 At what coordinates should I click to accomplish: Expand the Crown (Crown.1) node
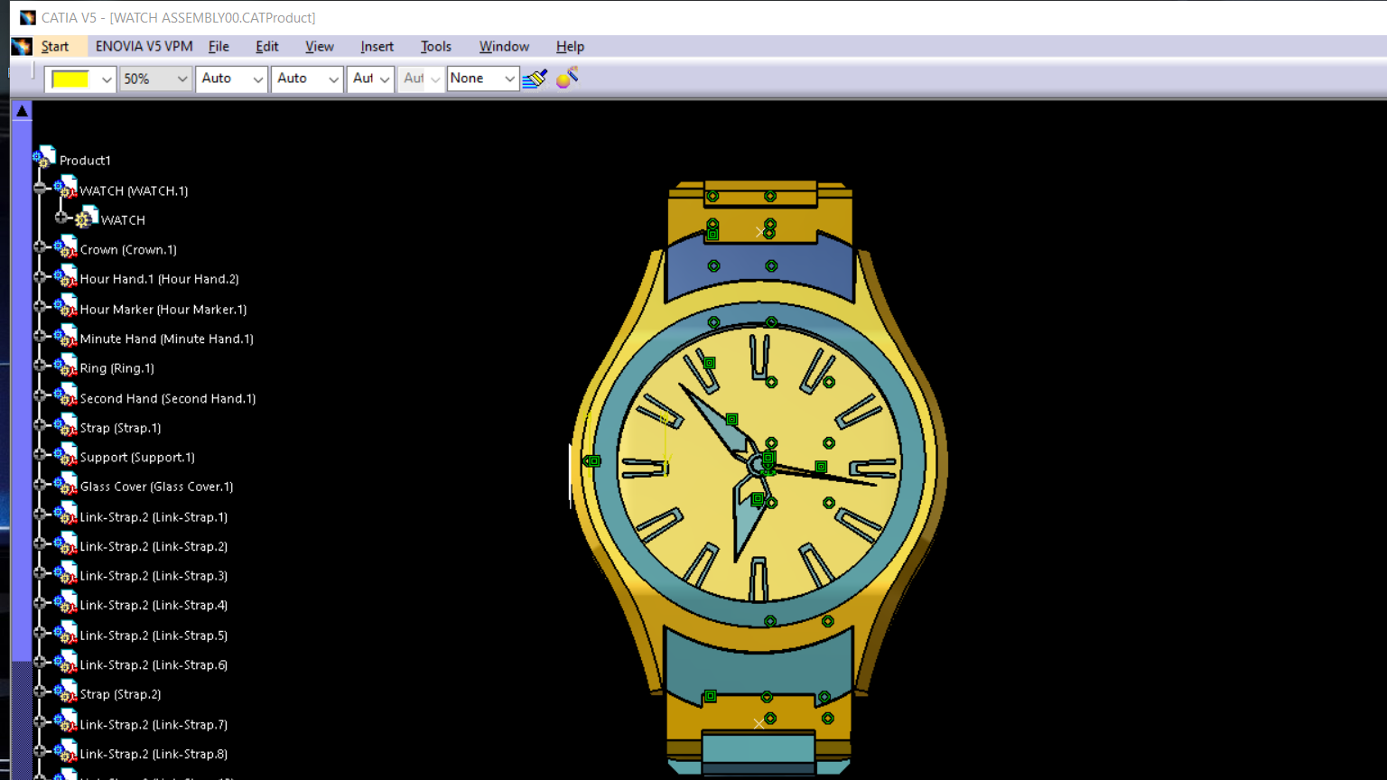point(40,246)
